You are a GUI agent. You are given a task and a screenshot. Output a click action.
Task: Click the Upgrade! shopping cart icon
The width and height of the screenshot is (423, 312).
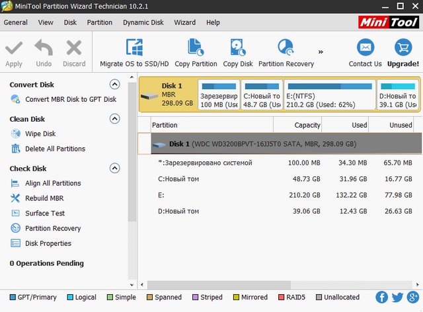[x=403, y=48]
